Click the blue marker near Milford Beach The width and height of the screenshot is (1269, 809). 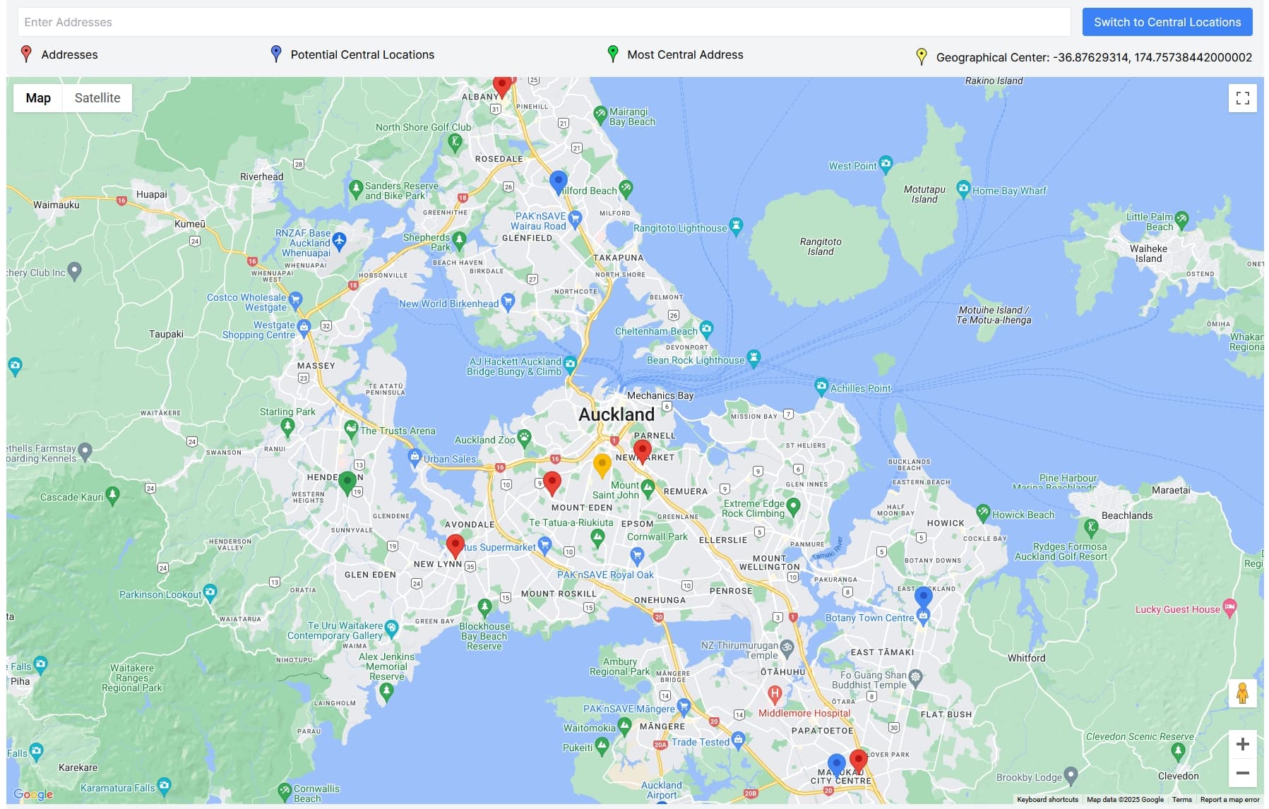point(559,181)
